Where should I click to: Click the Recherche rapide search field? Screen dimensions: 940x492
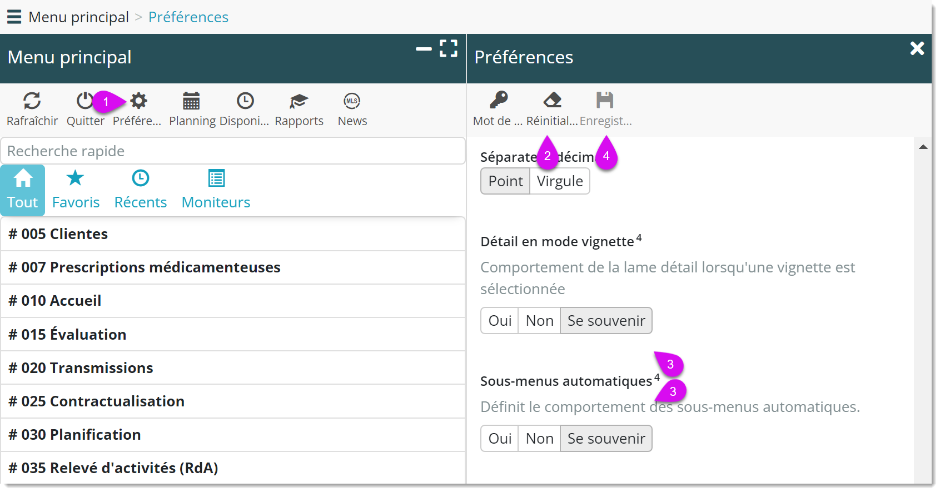[232, 151]
